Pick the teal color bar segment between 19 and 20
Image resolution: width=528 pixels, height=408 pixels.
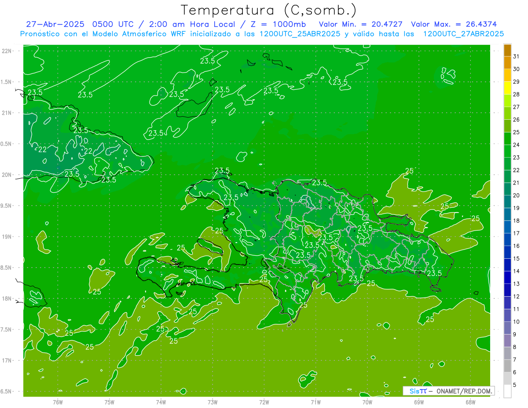[507, 202]
